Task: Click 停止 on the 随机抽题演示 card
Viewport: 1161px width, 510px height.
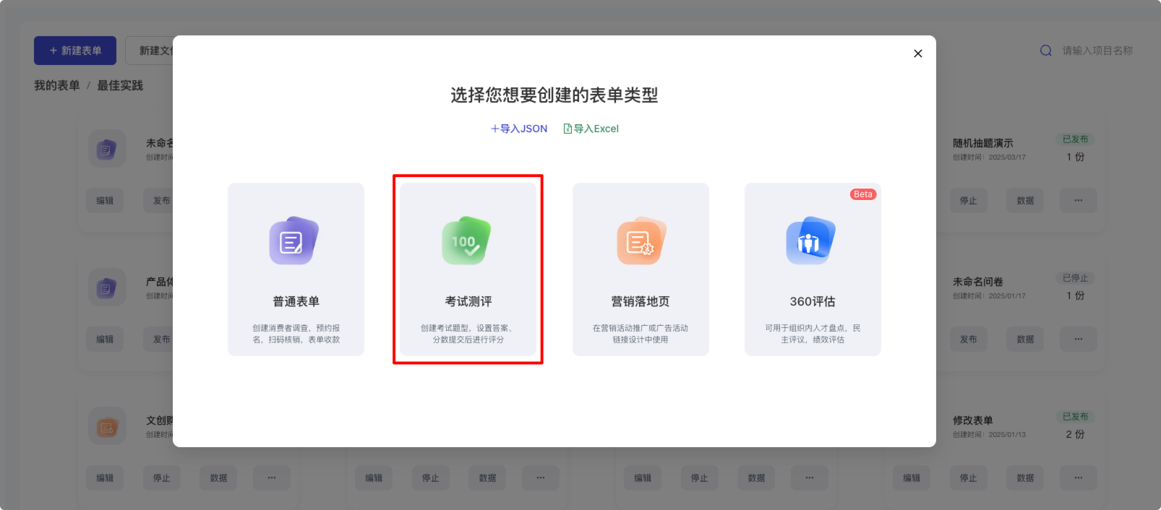Action: 969,201
